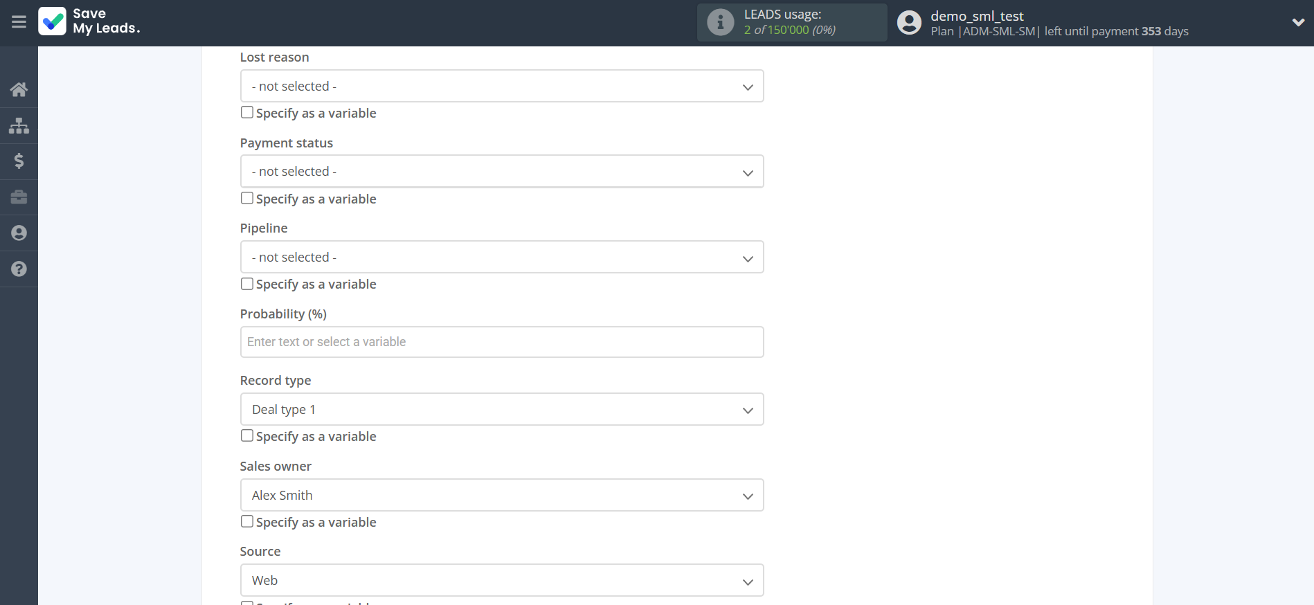1314x605 pixels.
Task: Enable Specify as a variable for Lost reason
Action: (x=247, y=112)
